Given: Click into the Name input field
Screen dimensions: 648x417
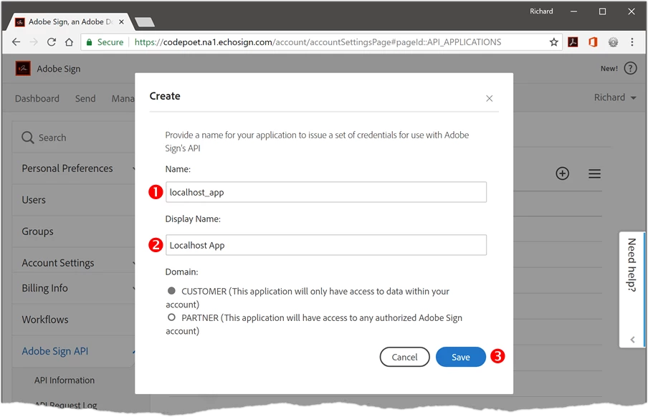Looking at the screenshot, I should click(x=325, y=192).
